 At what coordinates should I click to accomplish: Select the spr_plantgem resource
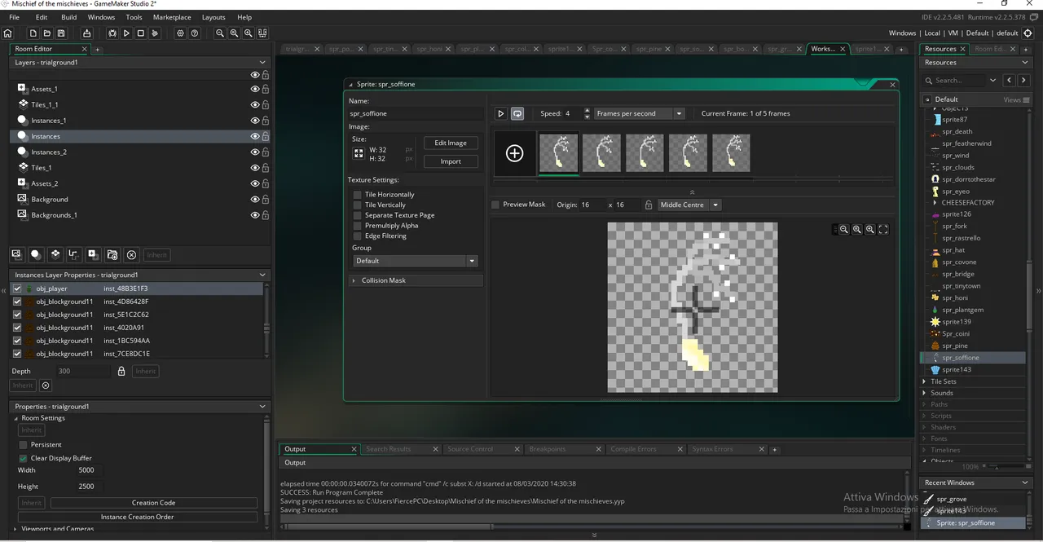pyautogui.click(x=962, y=310)
